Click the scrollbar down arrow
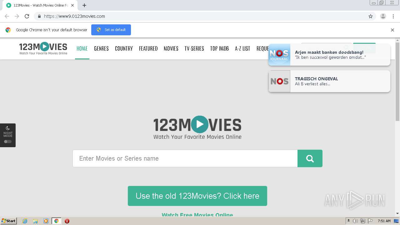Viewport: 400px width, 225px height. tap(397, 213)
